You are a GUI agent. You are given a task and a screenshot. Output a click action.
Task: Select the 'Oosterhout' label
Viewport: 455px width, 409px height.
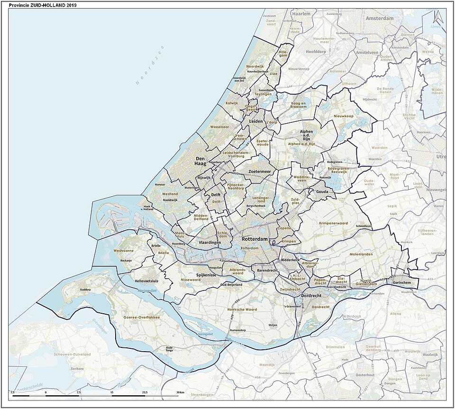pos(365,375)
